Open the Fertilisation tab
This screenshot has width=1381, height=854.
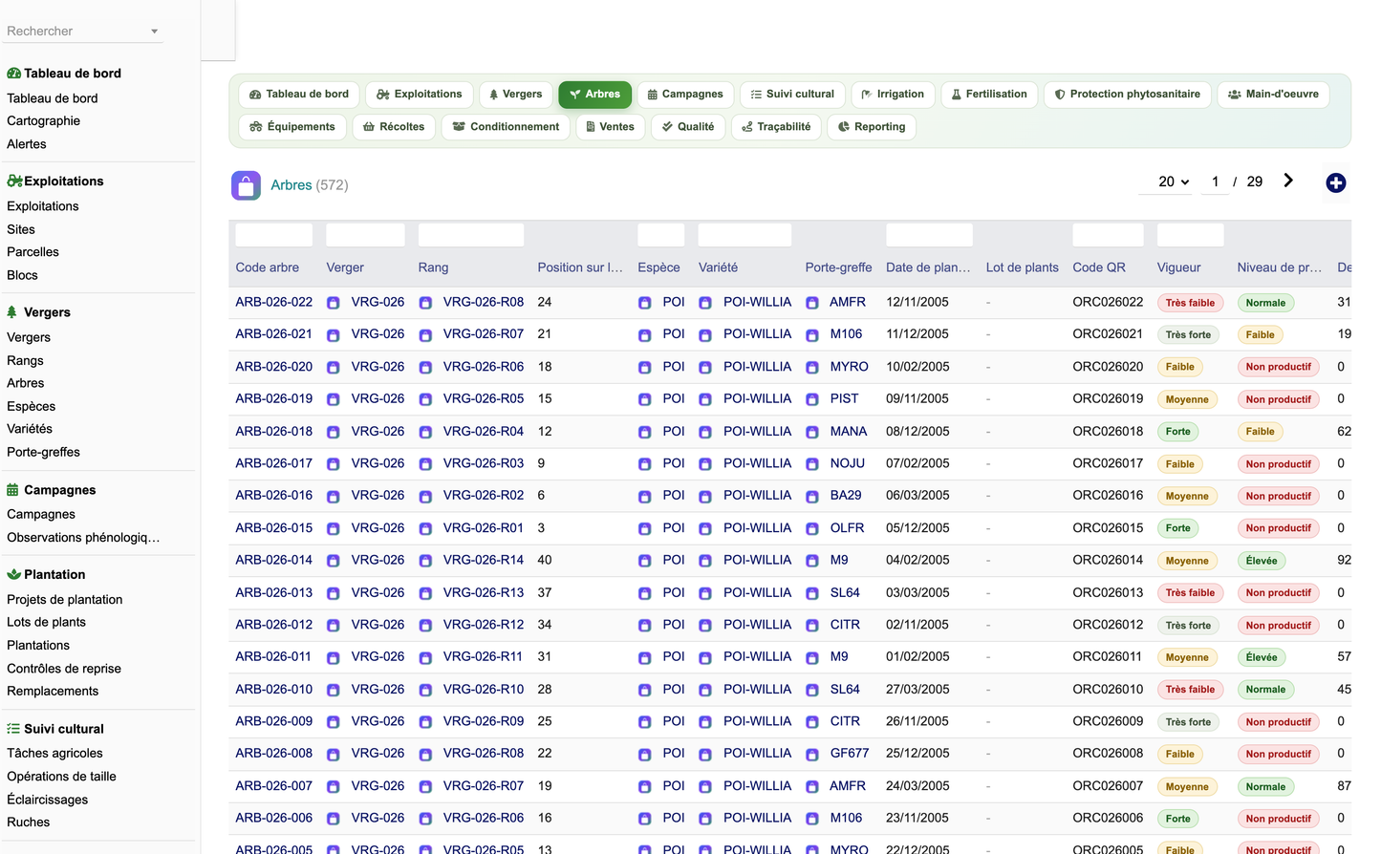point(989,95)
